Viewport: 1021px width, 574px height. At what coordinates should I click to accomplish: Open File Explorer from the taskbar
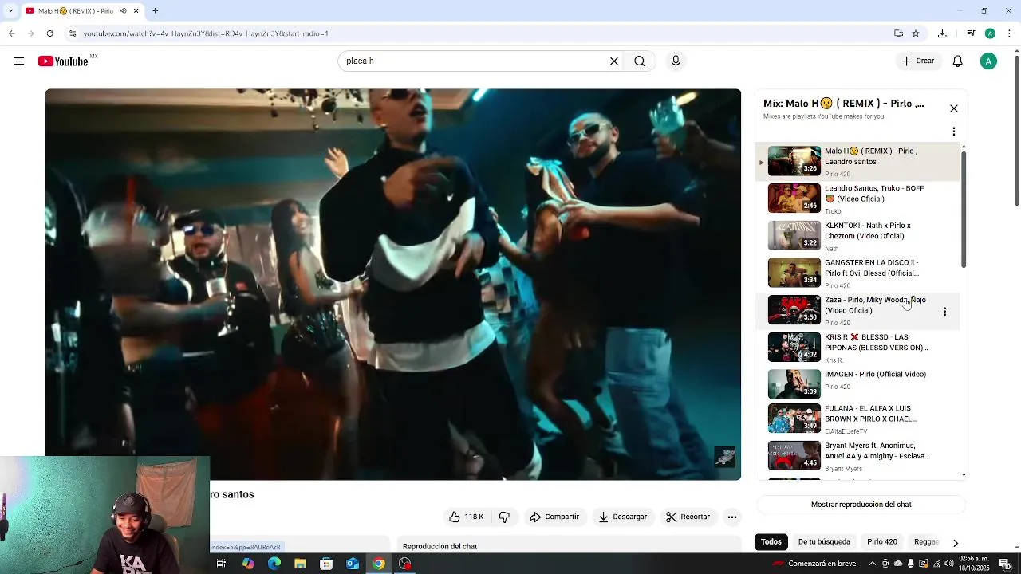pos(300,564)
